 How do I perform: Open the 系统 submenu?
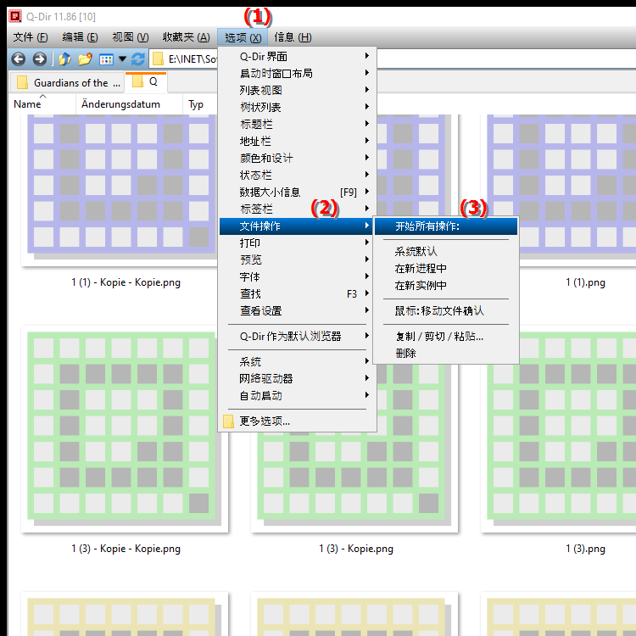(x=297, y=362)
